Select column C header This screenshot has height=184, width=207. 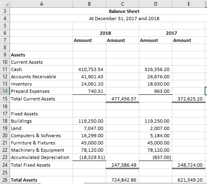click(x=122, y=4)
